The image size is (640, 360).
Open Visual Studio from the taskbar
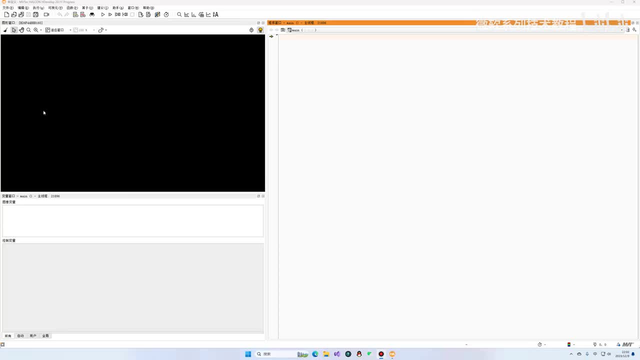click(337, 354)
